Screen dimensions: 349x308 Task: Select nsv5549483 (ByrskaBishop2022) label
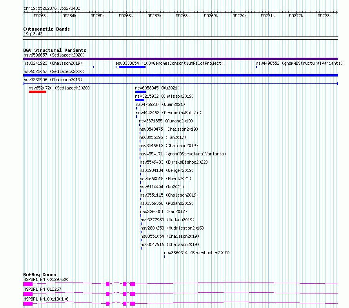coord(174,162)
